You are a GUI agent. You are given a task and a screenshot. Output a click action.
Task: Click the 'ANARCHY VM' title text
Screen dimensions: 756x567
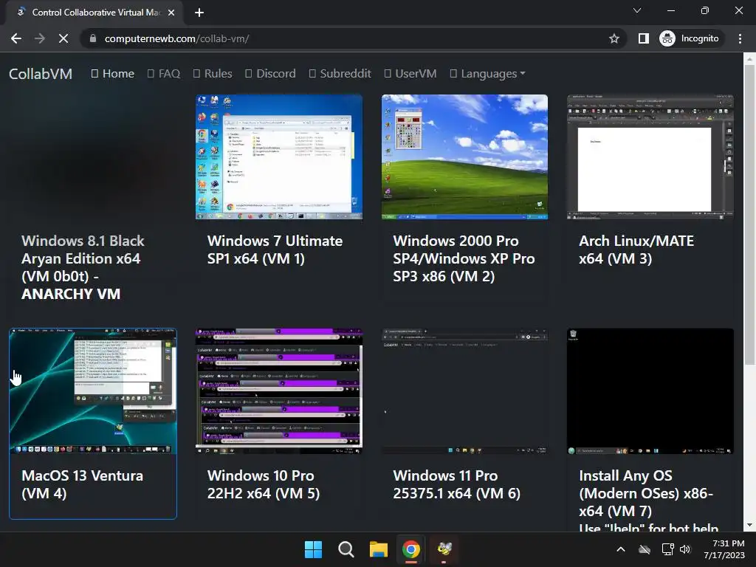[71, 294]
